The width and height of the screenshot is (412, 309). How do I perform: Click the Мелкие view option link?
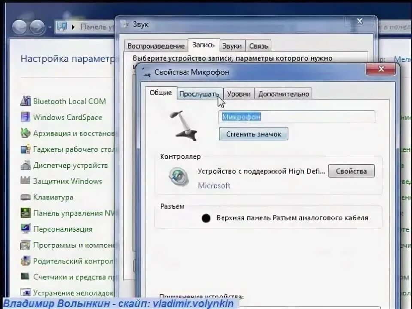click(x=402, y=59)
